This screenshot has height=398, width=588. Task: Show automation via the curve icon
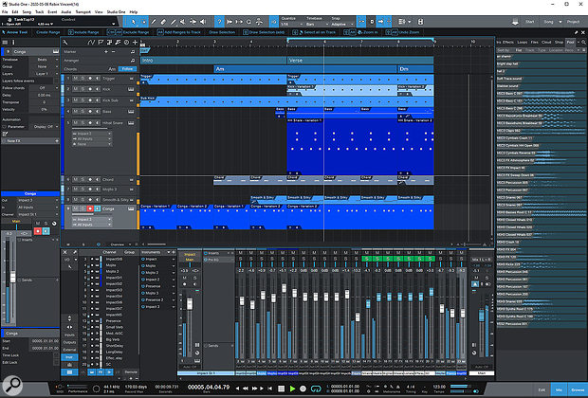click(x=91, y=43)
